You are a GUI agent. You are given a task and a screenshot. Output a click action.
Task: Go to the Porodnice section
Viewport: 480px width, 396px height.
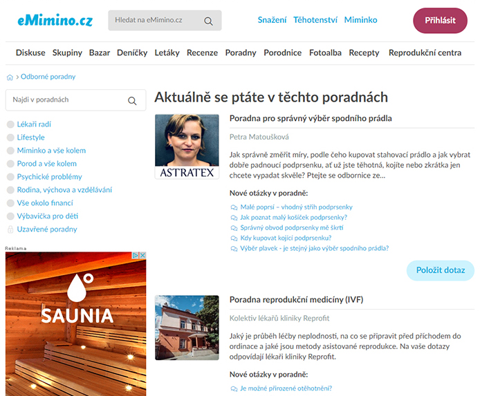pos(283,53)
